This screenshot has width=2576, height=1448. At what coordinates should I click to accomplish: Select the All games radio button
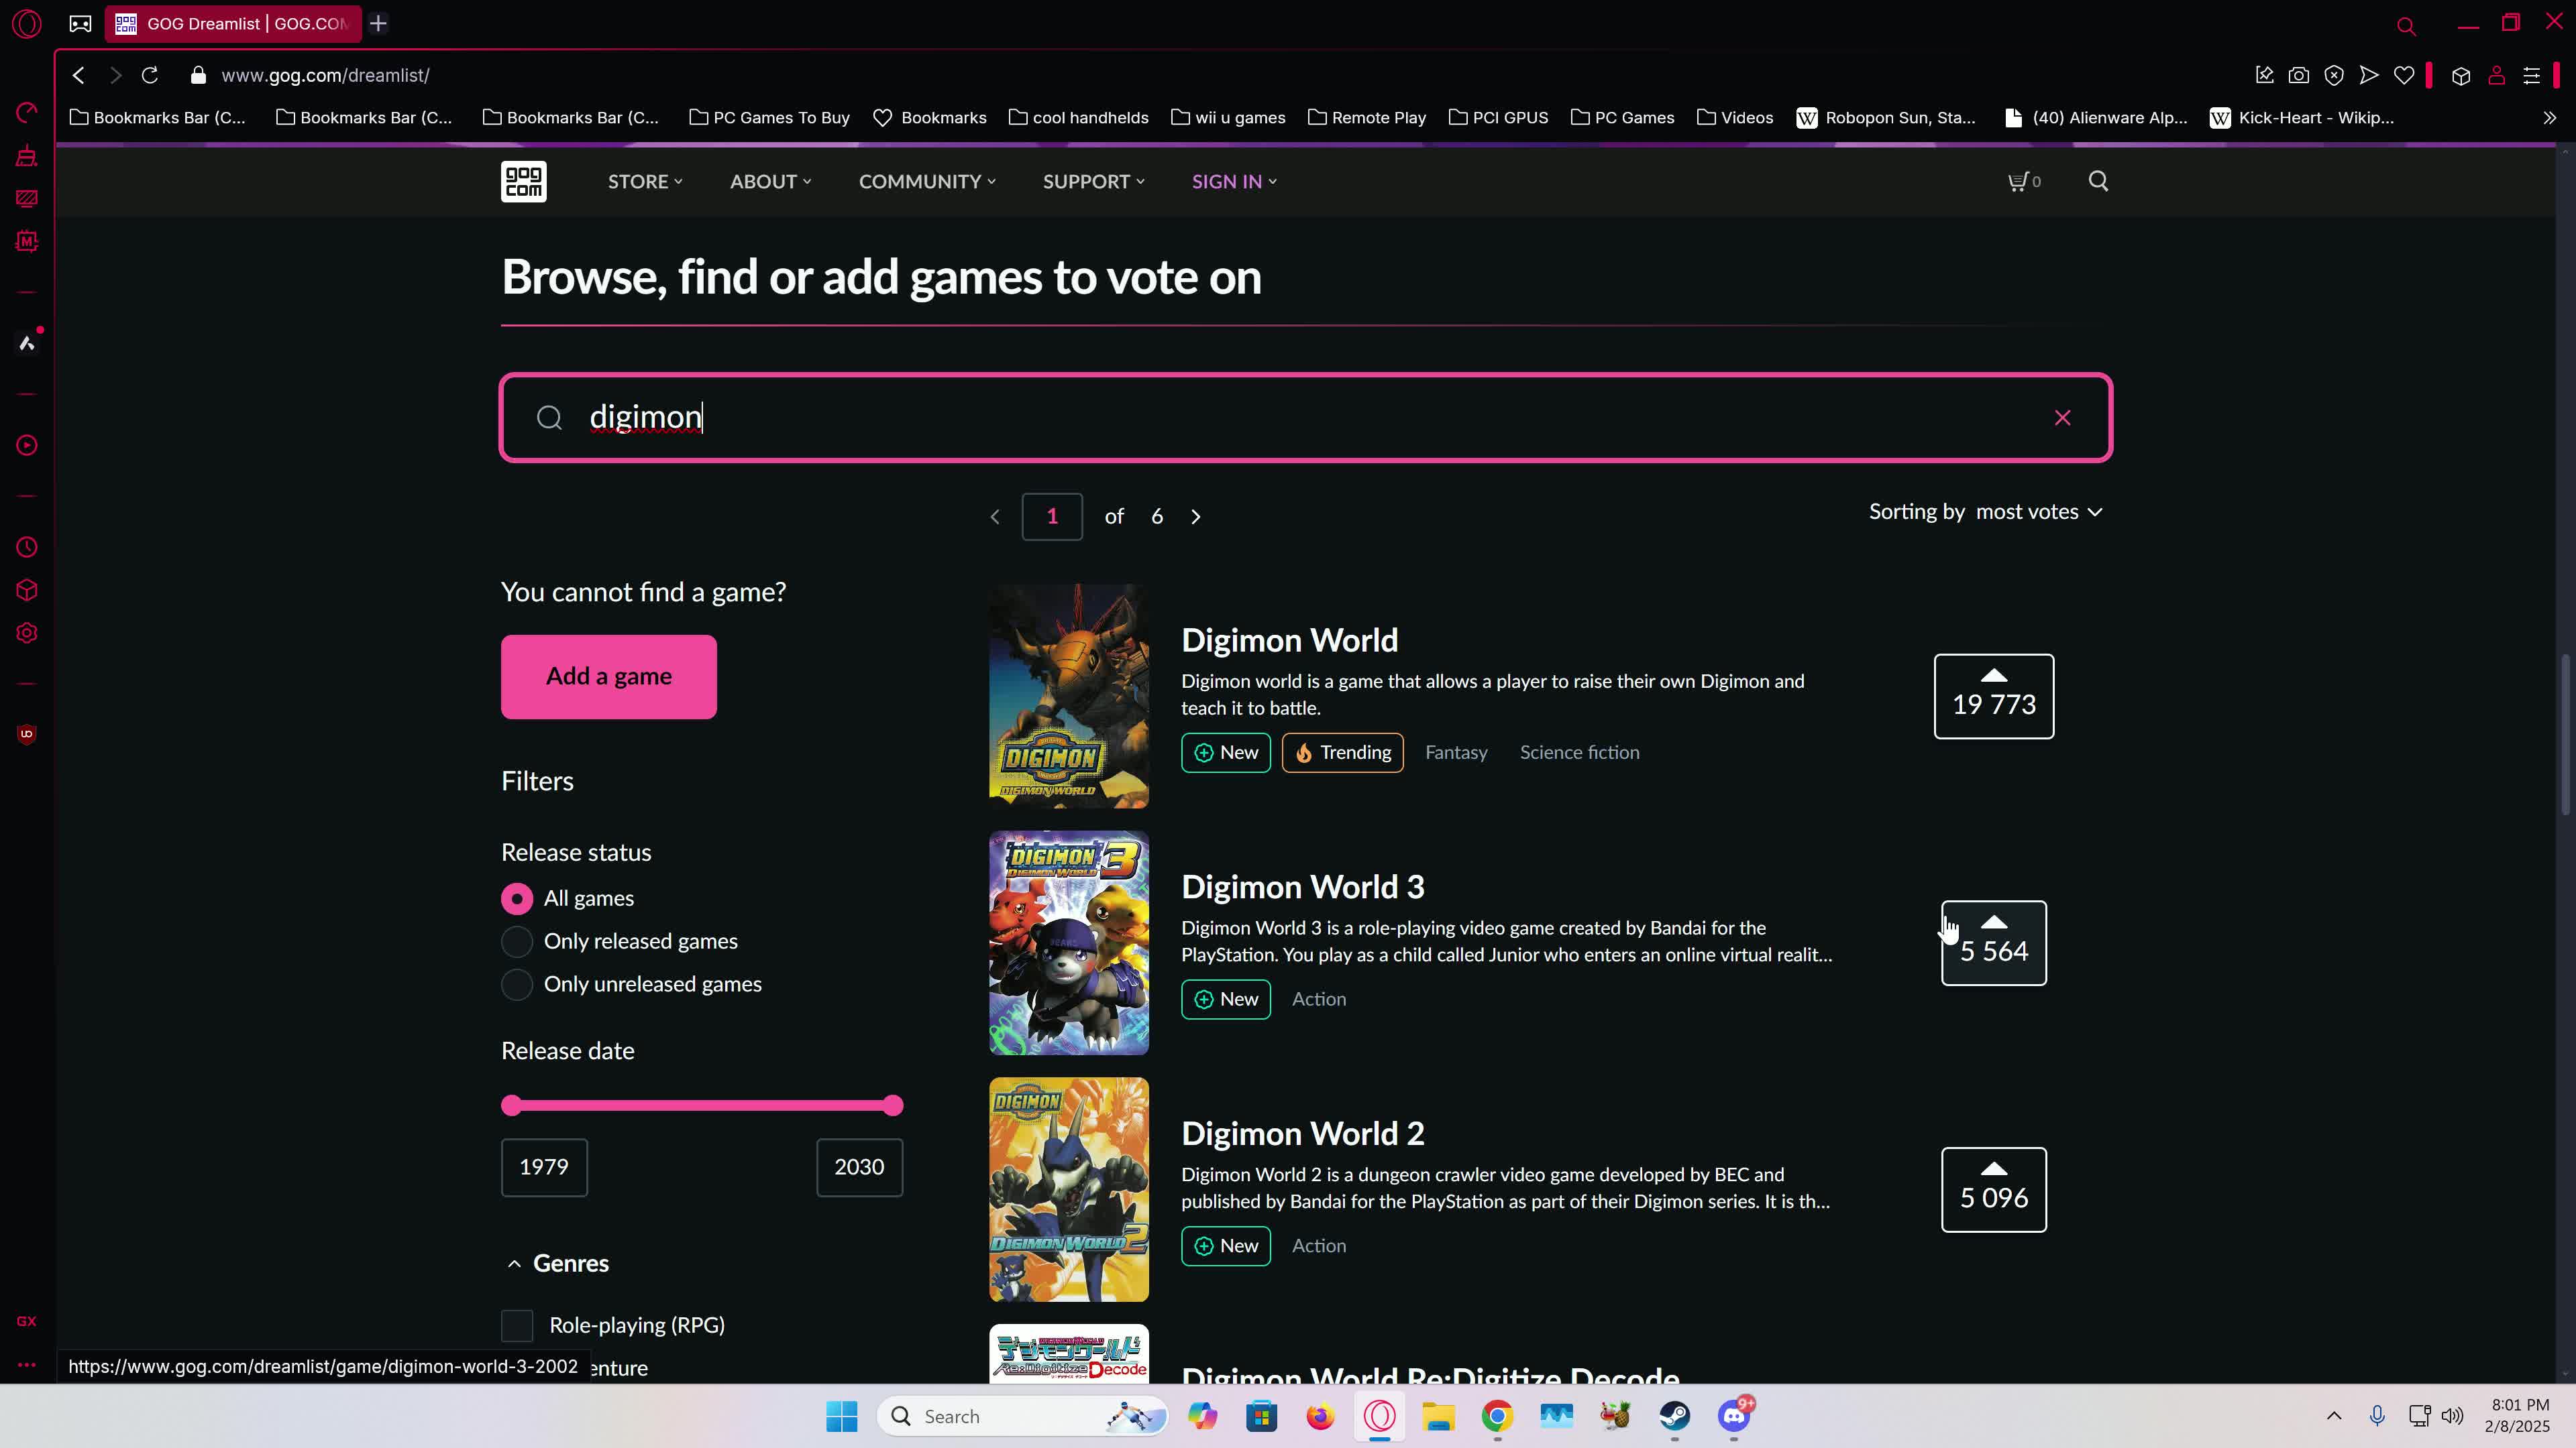pyautogui.click(x=517, y=898)
